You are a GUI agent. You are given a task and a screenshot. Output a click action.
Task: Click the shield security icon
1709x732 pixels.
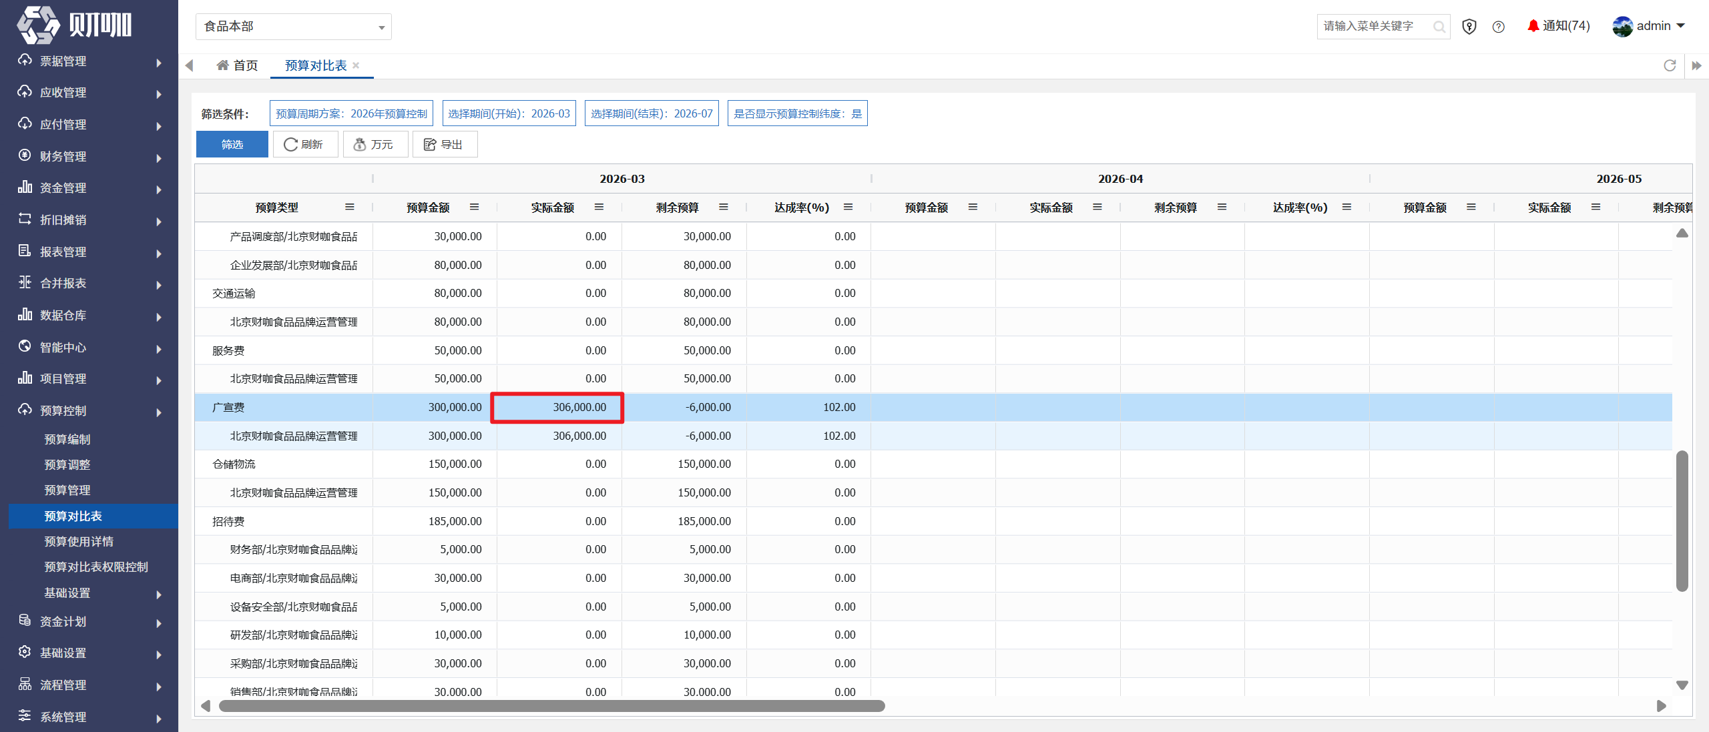[x=1469, y=27]
